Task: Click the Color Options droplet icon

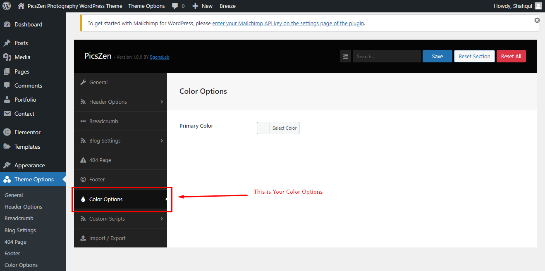Action: tap(83, 199)
